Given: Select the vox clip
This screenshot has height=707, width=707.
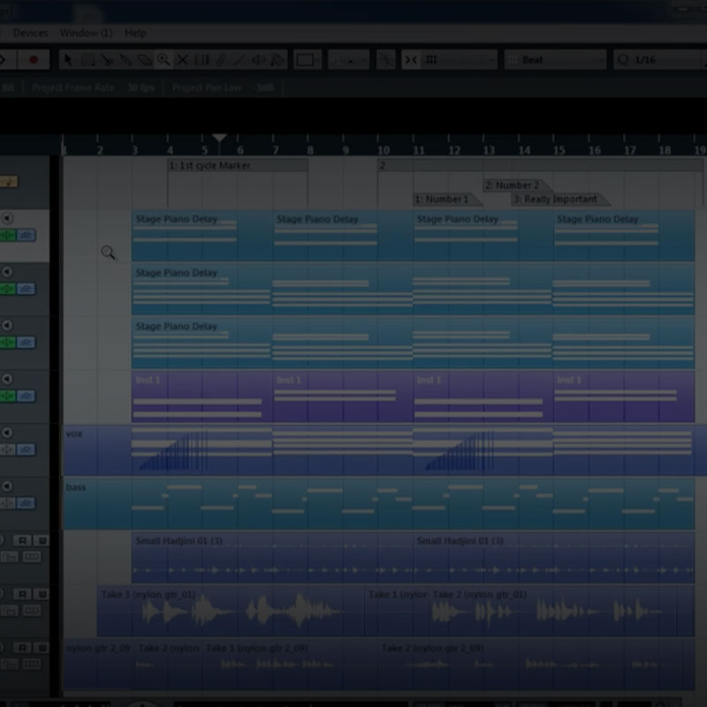Looking at the screenshot, I should pyautogui.click(x=384, y=450).
